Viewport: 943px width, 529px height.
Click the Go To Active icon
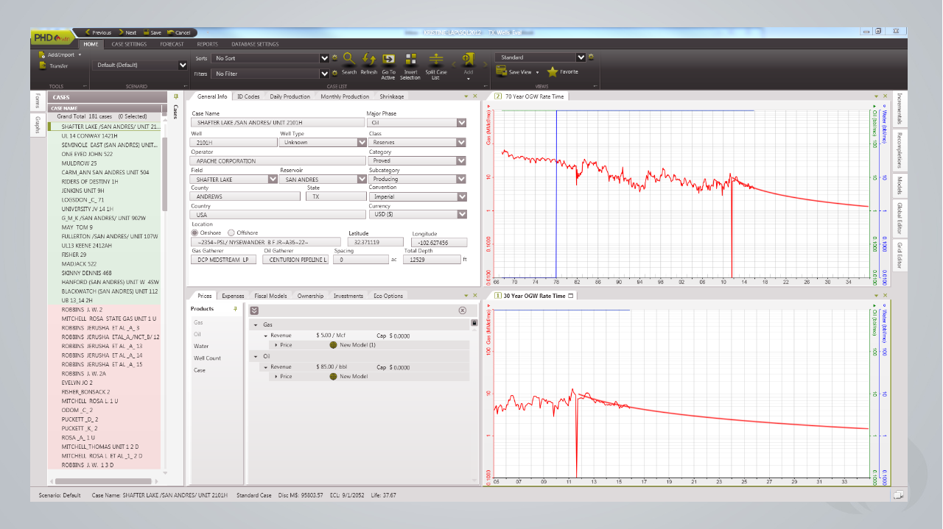coord(388,60)
